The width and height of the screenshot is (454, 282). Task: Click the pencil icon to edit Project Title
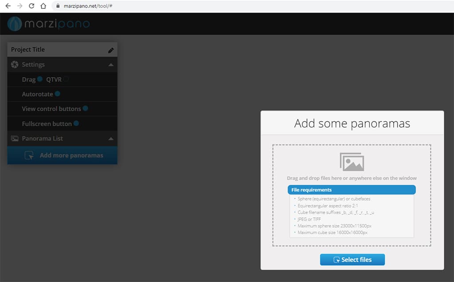click(x=111, y=50)
